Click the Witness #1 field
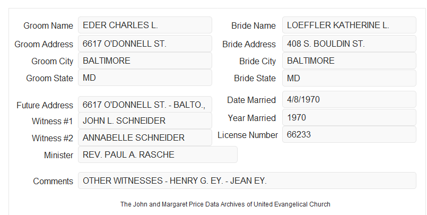Screen dimensions: 427x215 pyautogui.click(x=145, y=121)
